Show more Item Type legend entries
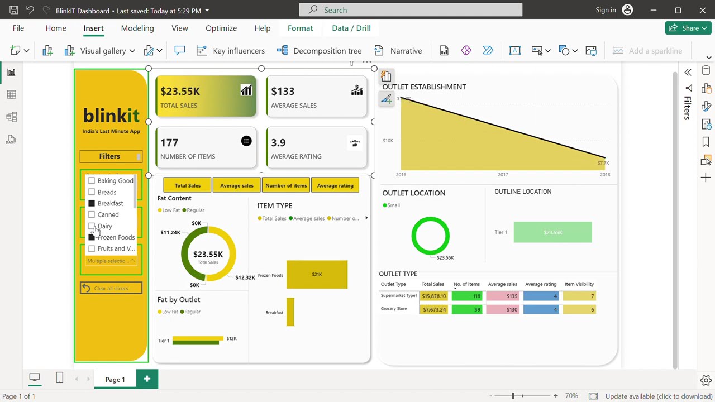This screenshot has height=402, width=715. (366, 218)
